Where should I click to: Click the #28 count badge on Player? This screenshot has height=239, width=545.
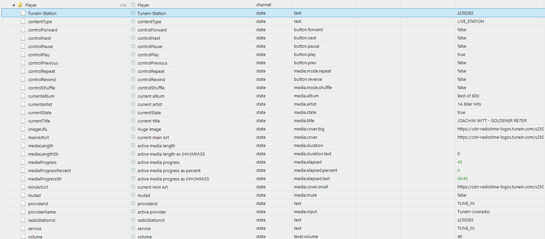(x=123, y=5)
